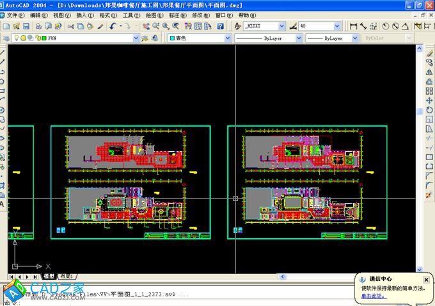
Task: Close the 通信中心 notification balloon
Action: pyautogui.click(x=426, y=280)
